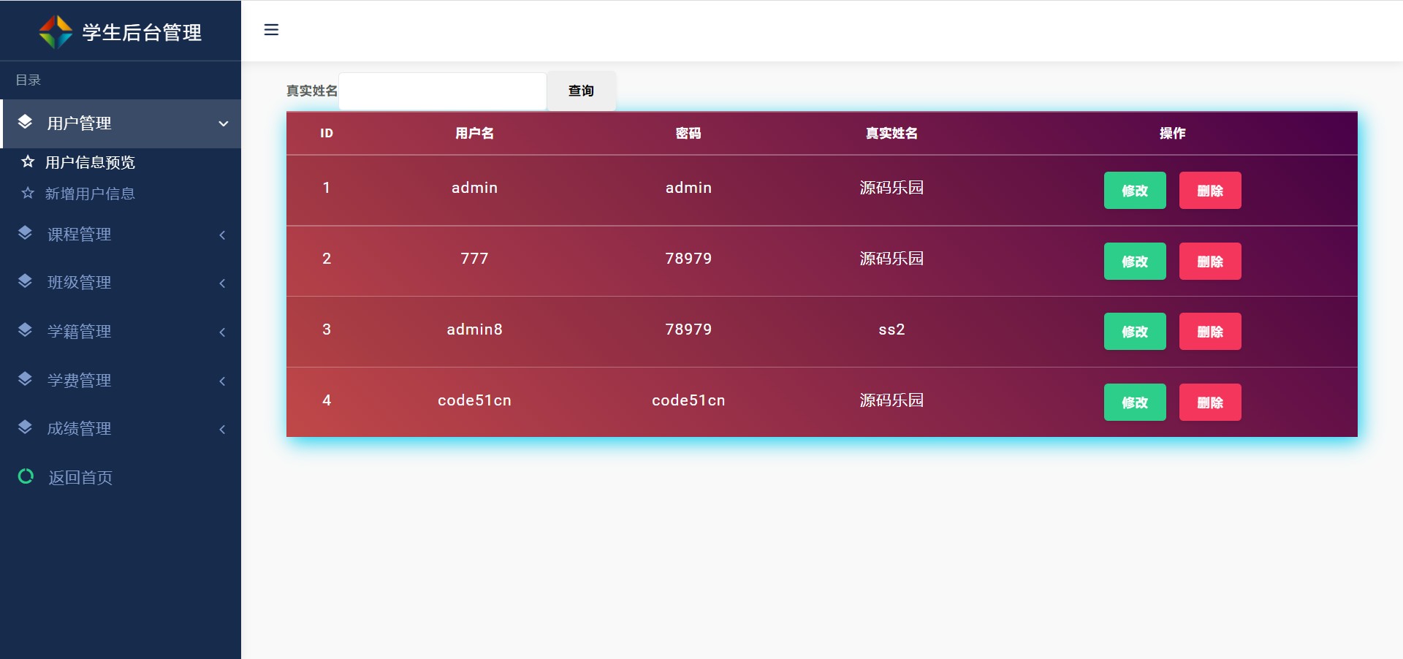Click the star icon beside 新增用户信息
The height and width of the screenshot is (659, 1403).
coord(28,193)
